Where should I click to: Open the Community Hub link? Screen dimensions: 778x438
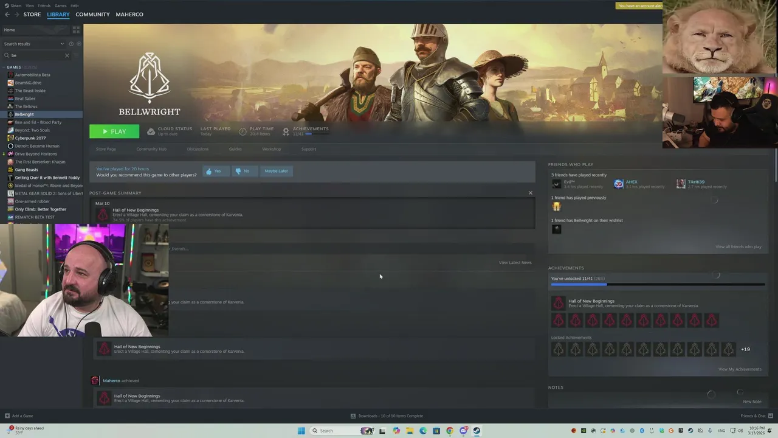pyautogui.click(x=151, y=149)
